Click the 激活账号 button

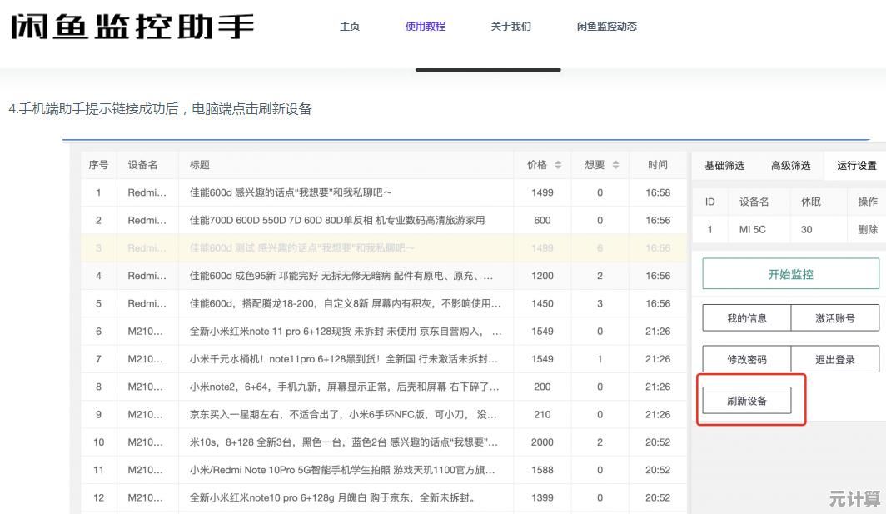coord(834,318)
